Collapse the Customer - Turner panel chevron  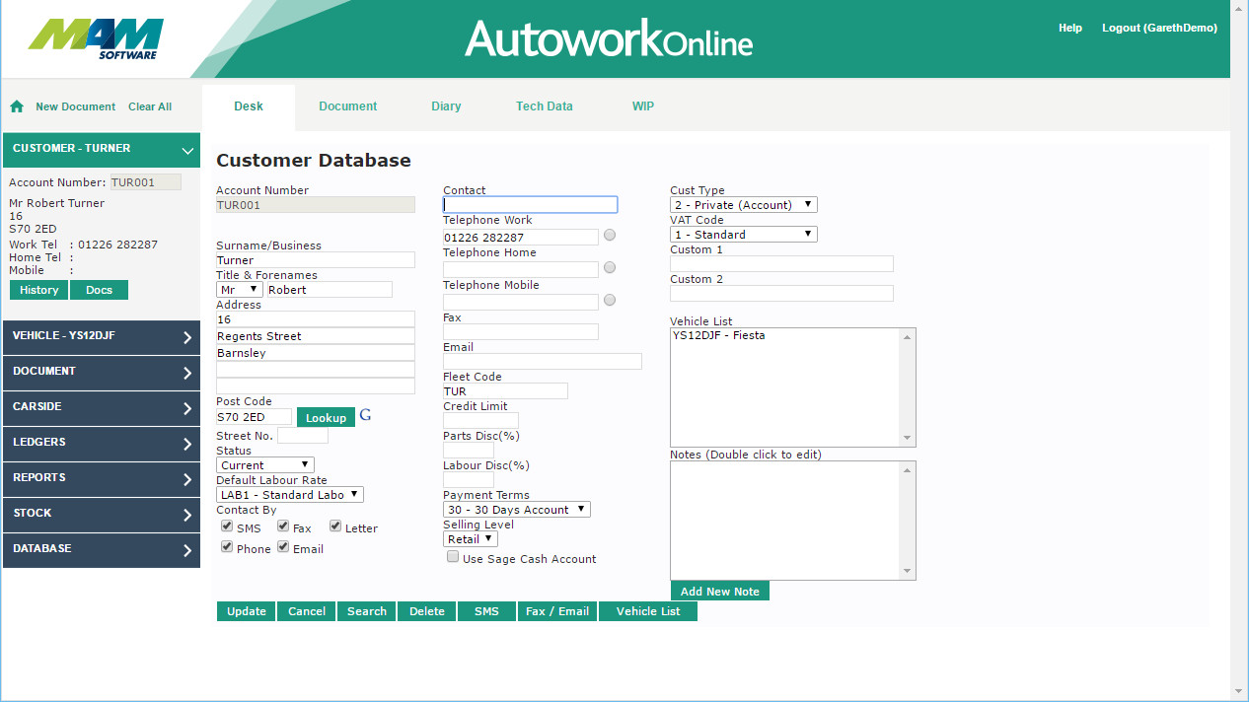[187, 150]
